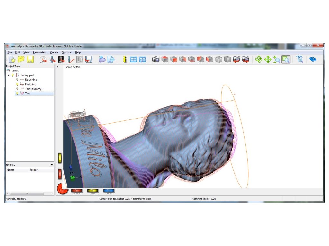Open the Parameters menu
The width and height of the screenshot is (329, 246).
coord(40,52)
